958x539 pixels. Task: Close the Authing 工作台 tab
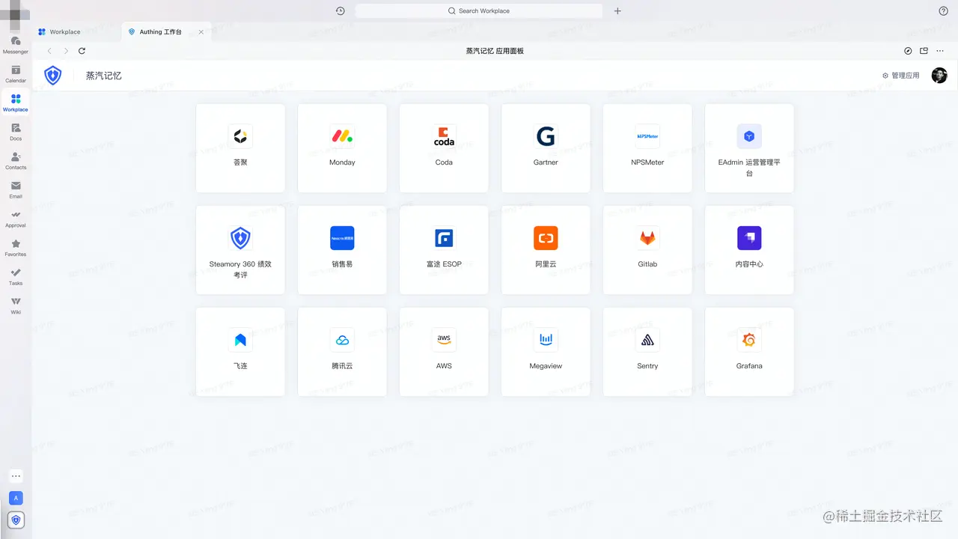click(x=201, y=32)
